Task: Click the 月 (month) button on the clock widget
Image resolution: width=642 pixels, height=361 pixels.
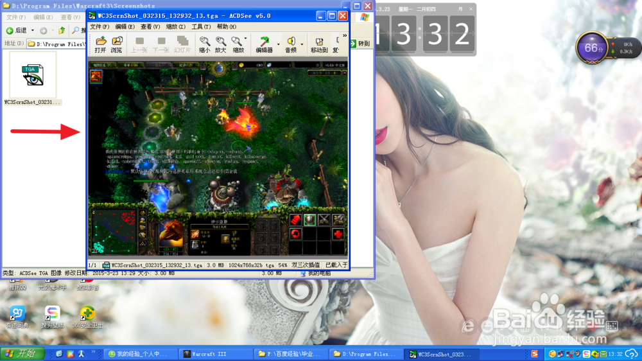Action: coord(460,9)
